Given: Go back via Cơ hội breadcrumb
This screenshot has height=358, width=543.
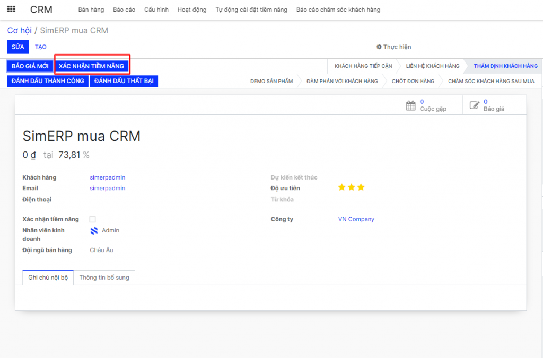Looking at the screenshot, I should (x=20, y=30).
